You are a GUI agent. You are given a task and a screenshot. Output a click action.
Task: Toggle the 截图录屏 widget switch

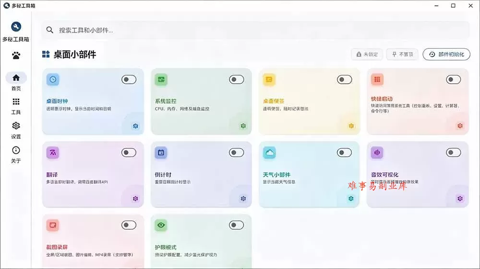(x=129, y=225)
